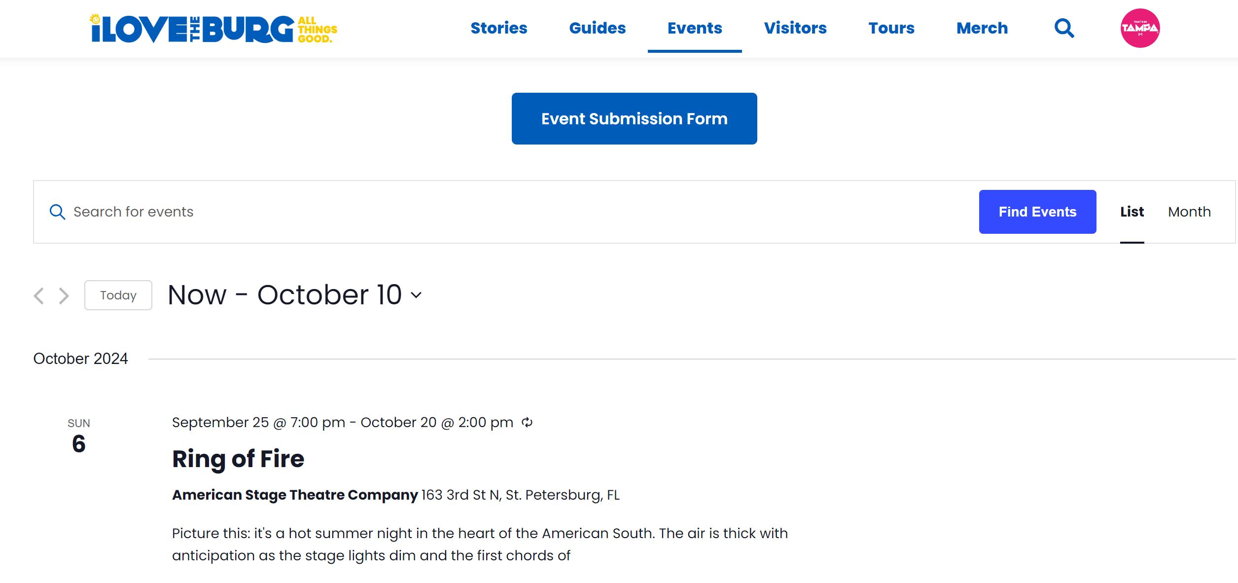This screenshot has height=583, width=1238.
Task: Open the Merch menu item
Action: (982, 28)
